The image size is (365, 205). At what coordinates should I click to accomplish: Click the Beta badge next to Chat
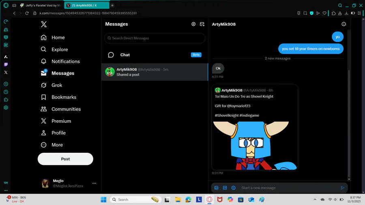(x=196, y=55)
